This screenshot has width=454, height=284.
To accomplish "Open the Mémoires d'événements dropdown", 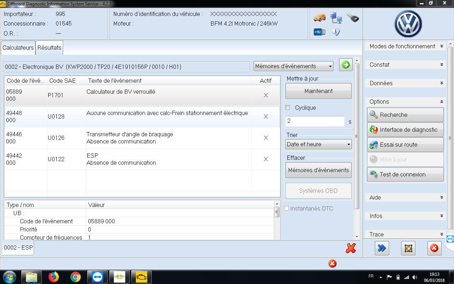I will tap(293, 66).
